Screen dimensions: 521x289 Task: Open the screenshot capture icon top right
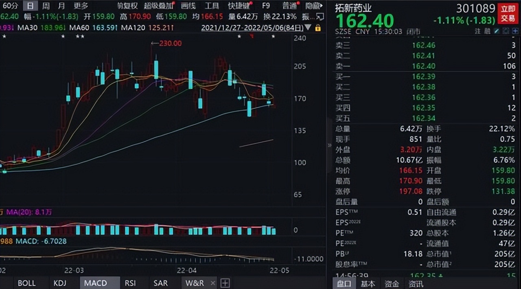[506, 31]
